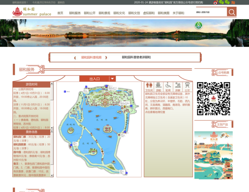Open the 颐和服务 navigation menu item
Viewport: 249px width, 192px height.
pos(75,13)
